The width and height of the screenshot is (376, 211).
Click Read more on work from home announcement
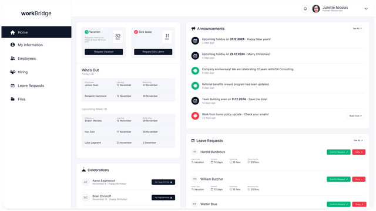pos(355,116)
